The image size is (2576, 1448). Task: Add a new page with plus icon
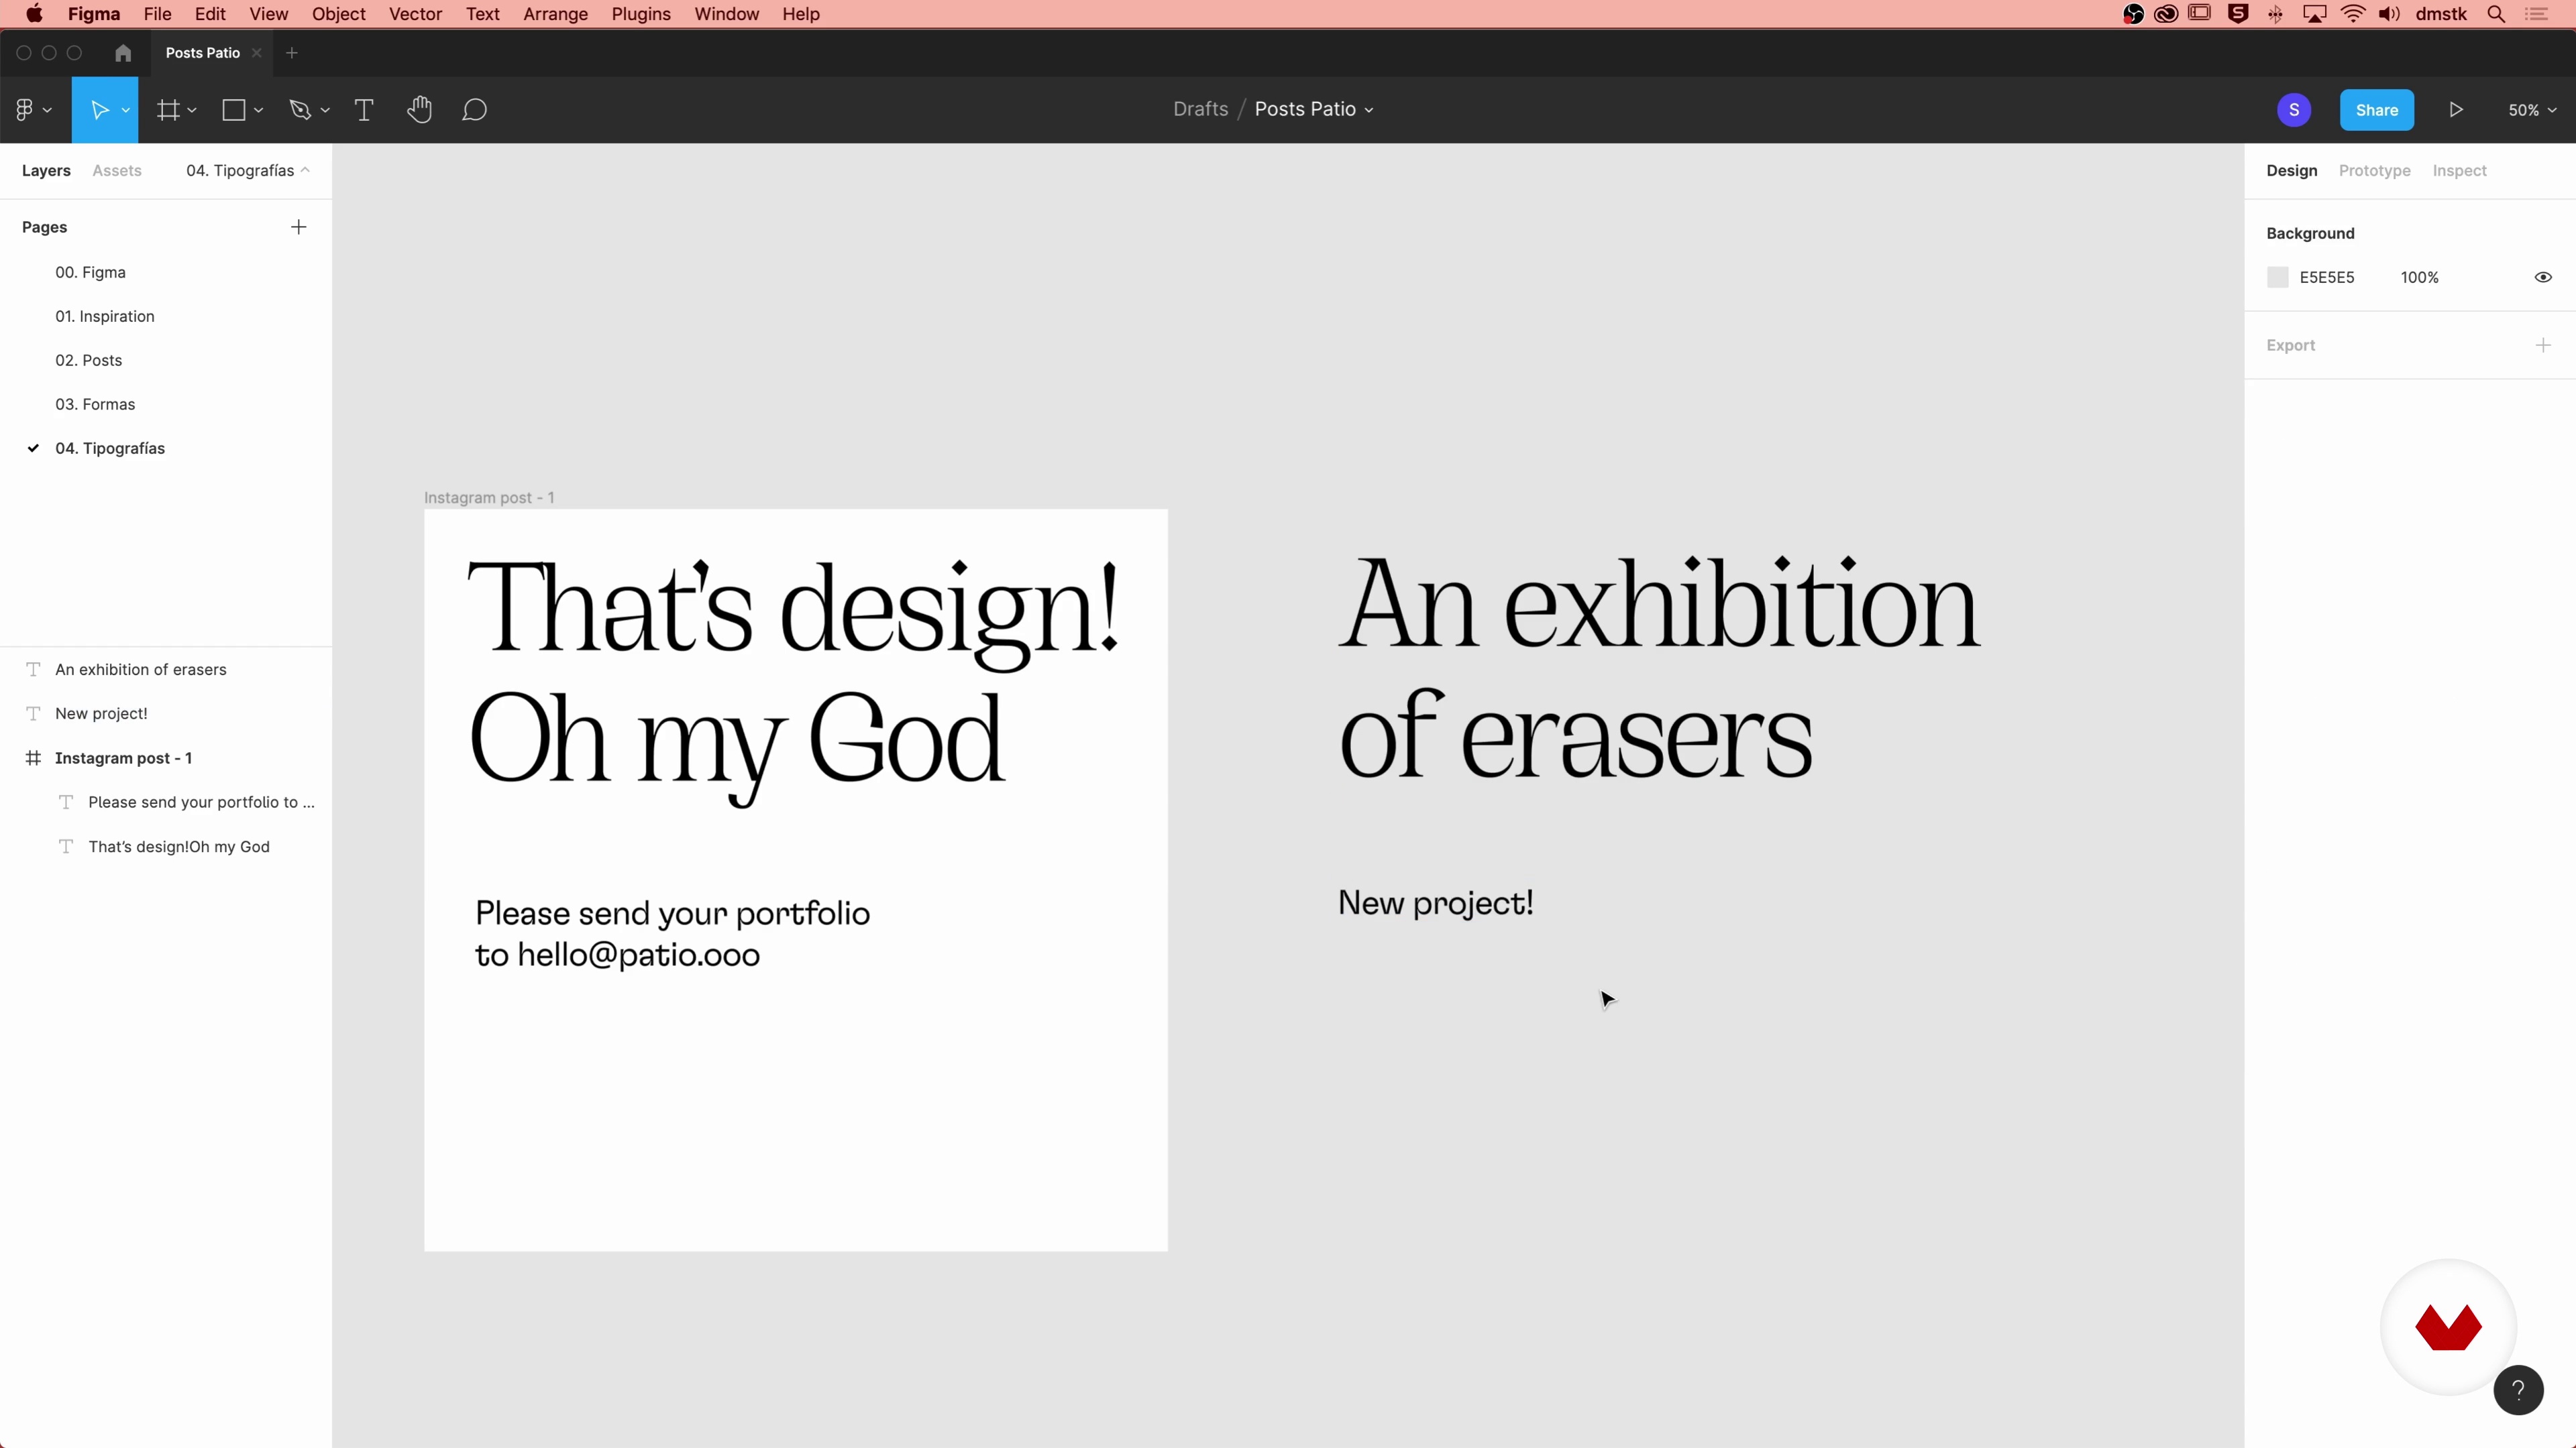pyautogui.click(x=298, y=227)
